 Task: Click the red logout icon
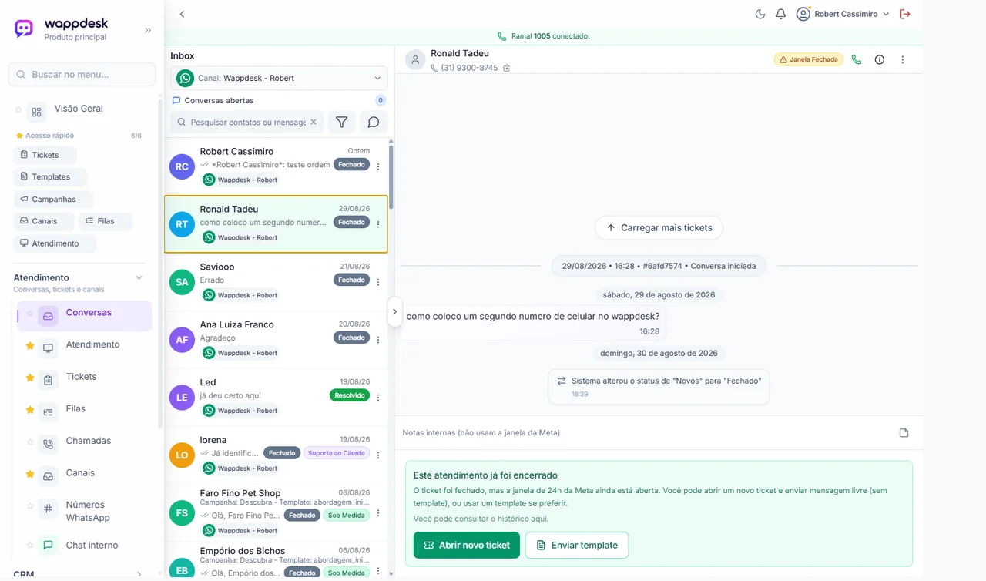pos(905,14)
